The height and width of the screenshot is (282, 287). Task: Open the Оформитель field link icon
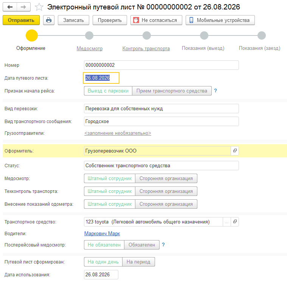235,151
